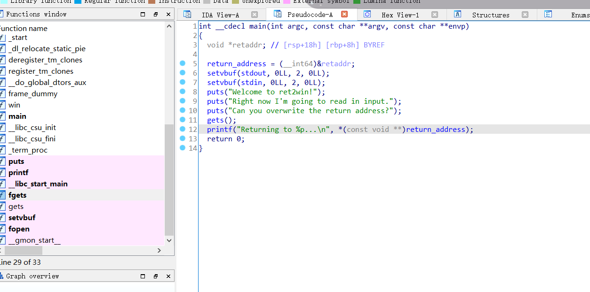Click the IDA View-A tab icon
The width and height of the screenshot is (590, 292).
point(187,14)
